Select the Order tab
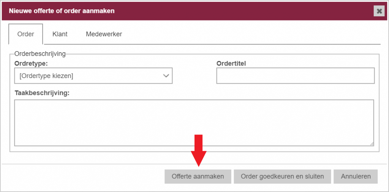The width and height of the screenshot is (389, 192). (x=26, y=34)
